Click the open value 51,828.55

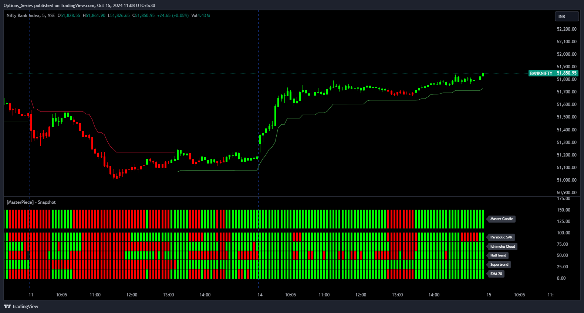70,16
